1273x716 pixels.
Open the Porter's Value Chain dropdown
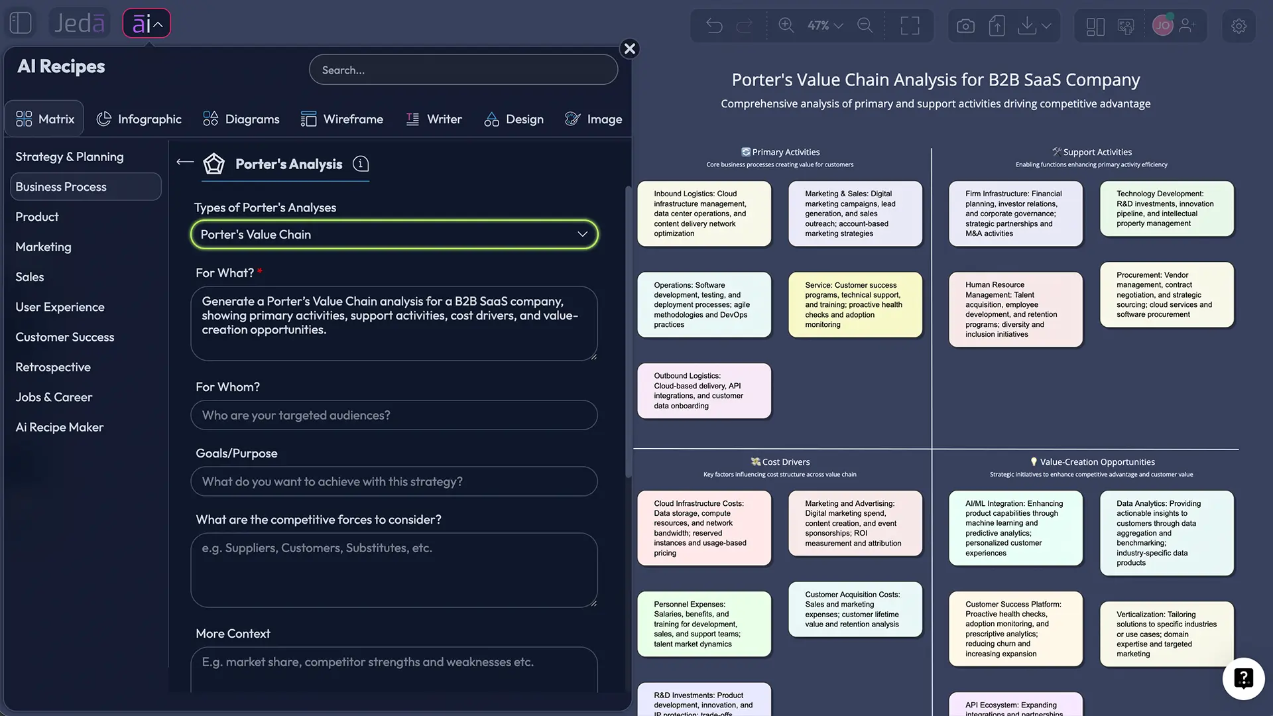[394, 235]
